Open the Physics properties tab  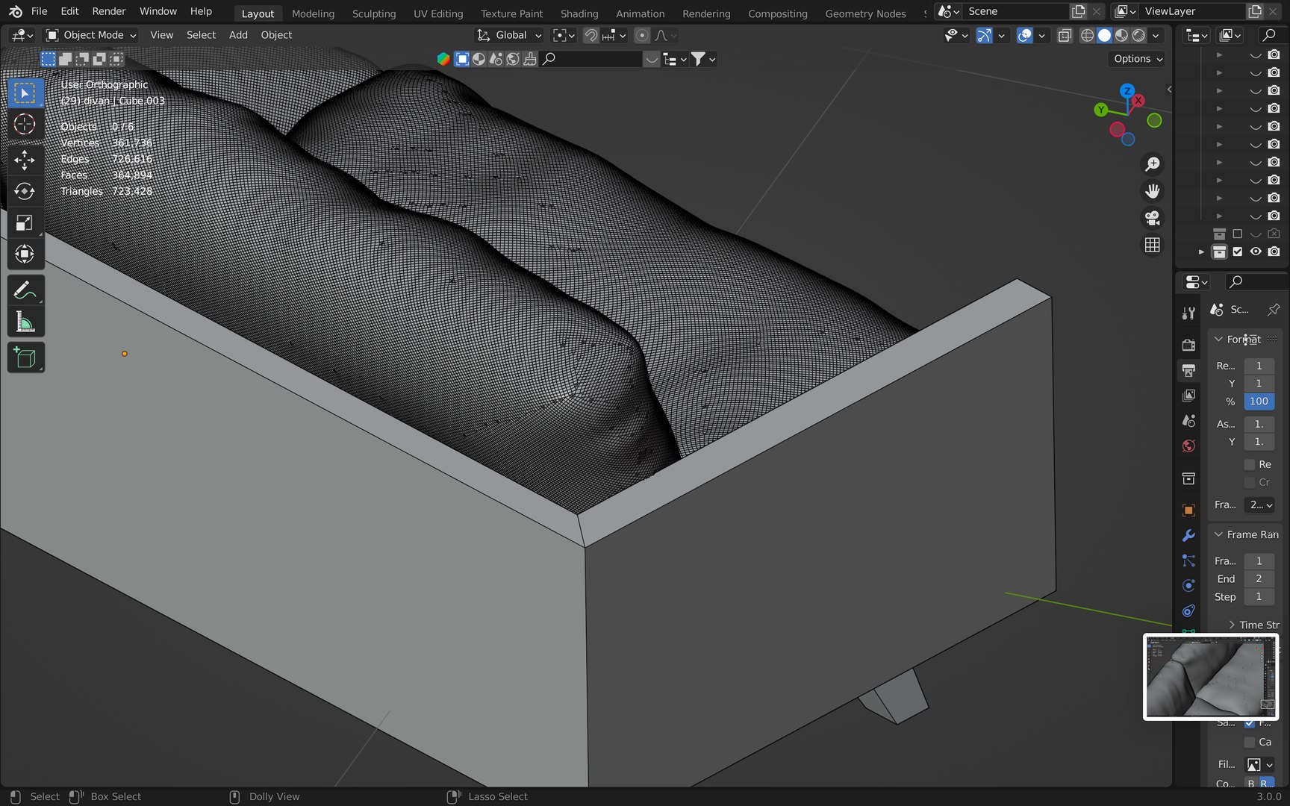pyautogui.click(x=1189, y=586)
